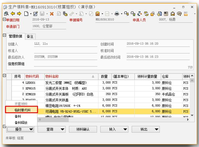The height and width of the screenshot is (147, 199).
Task: Click the envelope mail icon
Action: click(x=173, y=14)
